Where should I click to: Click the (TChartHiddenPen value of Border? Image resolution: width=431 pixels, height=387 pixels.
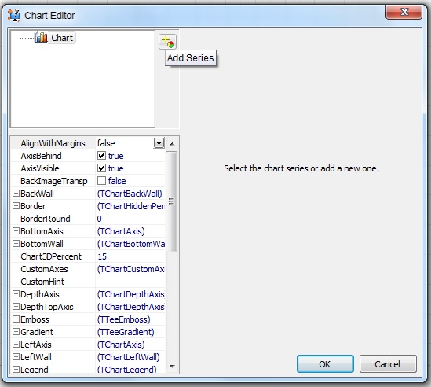[x=131, y=206]
